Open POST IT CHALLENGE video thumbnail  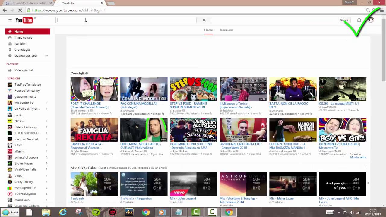click(x=94, y=89)
